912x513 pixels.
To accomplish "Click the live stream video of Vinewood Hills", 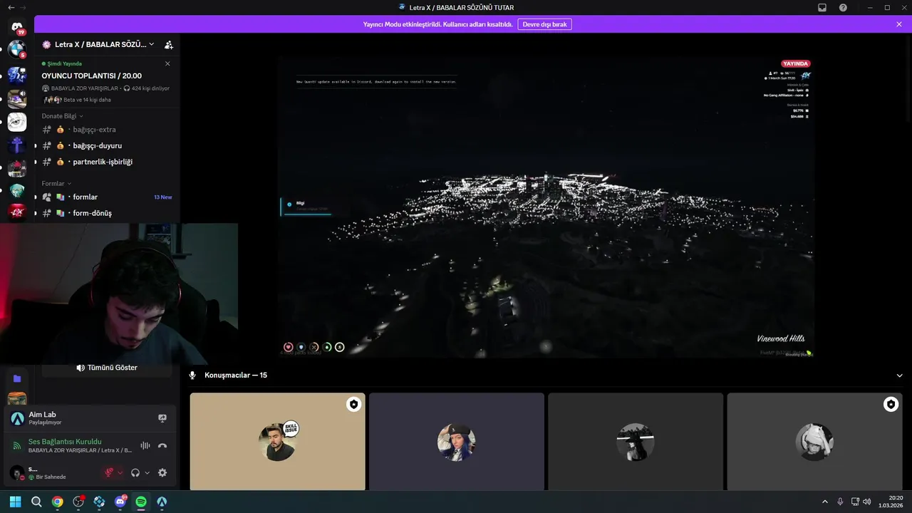I will [546, 207].
